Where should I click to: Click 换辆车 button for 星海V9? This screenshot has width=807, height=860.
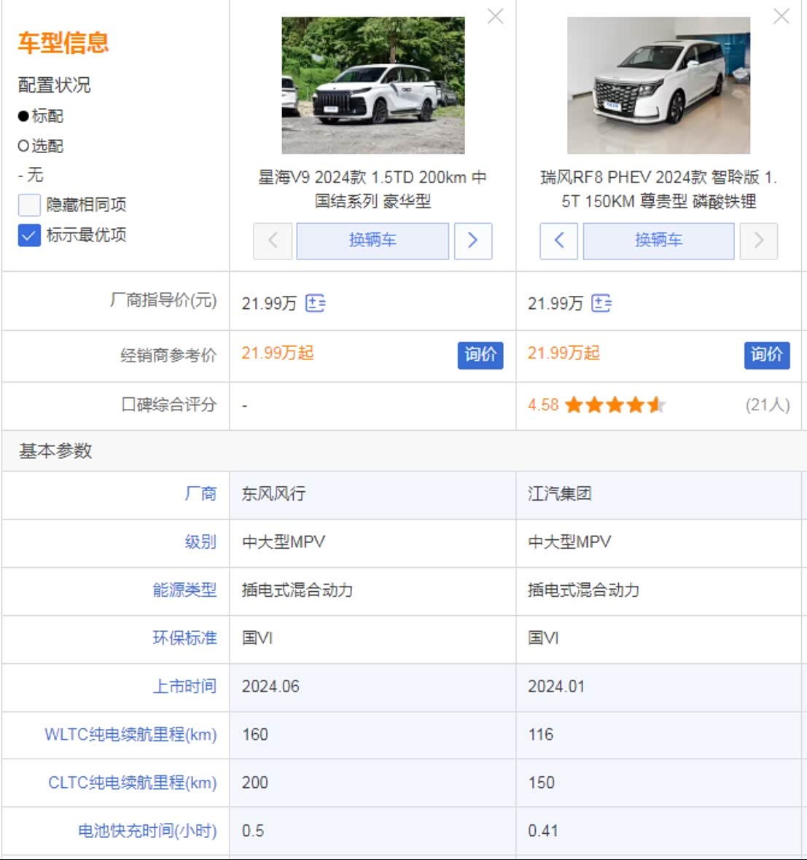tap(373, 241)
